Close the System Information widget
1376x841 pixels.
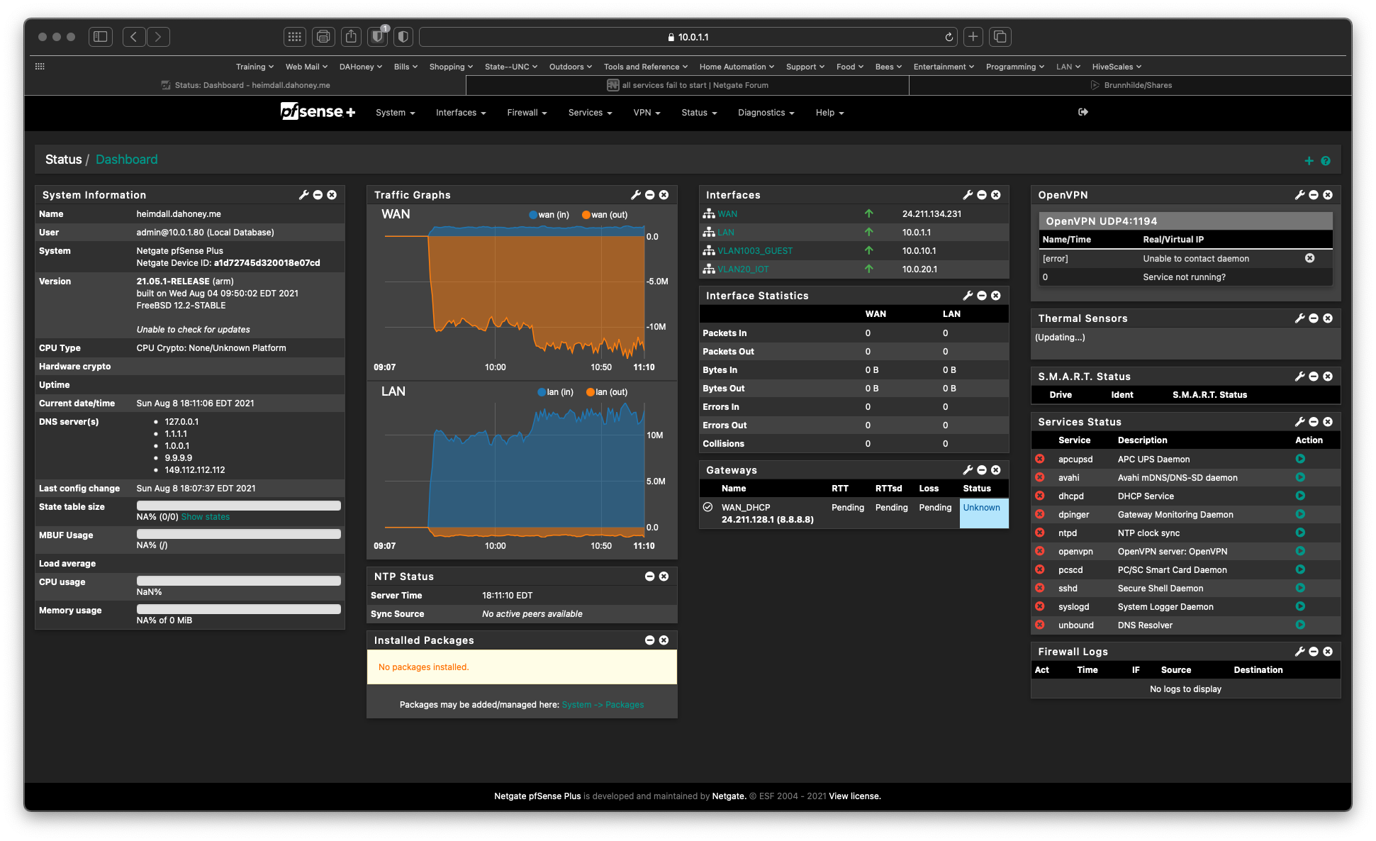pyautogui.click(x=332, y=195)
